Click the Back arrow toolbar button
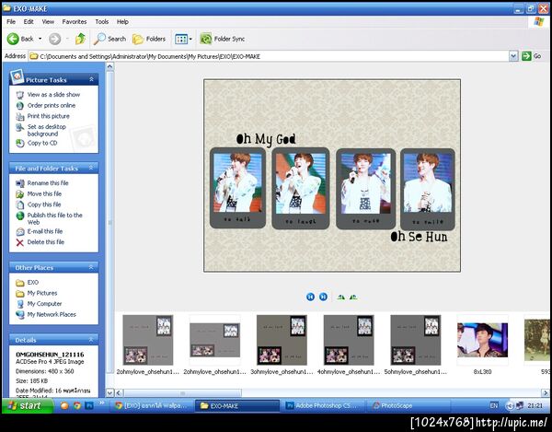Viewport: 552px width, 432px height. (x=19, y=39)
